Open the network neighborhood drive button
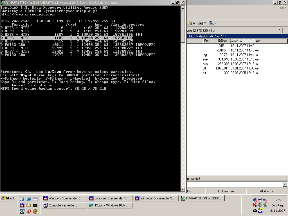The height and width of the screenshot is (216, 288). click(213, 23)
